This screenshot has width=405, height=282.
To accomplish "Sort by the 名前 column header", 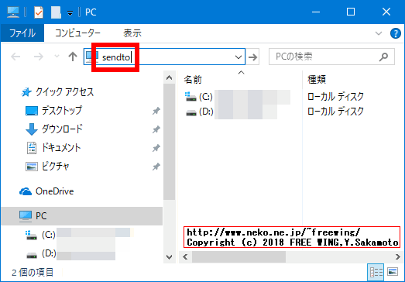I will coord(193,80).
